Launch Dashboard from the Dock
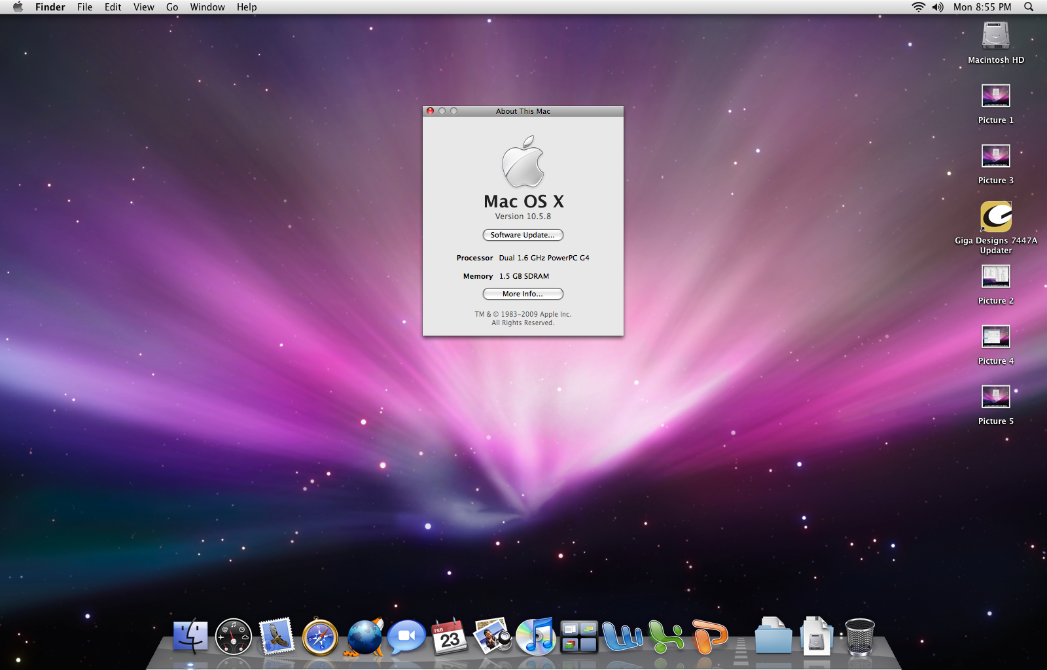Image resolution: width=1047 pixels, height=670 pixels. (x=234, y=637)
